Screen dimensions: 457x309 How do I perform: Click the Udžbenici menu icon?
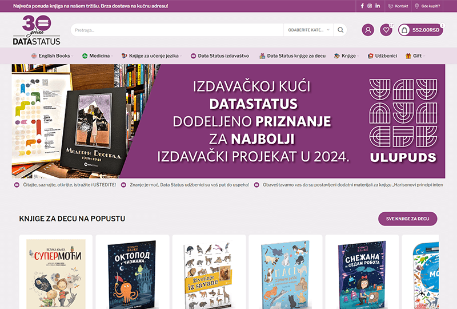(x=370, y=56)
